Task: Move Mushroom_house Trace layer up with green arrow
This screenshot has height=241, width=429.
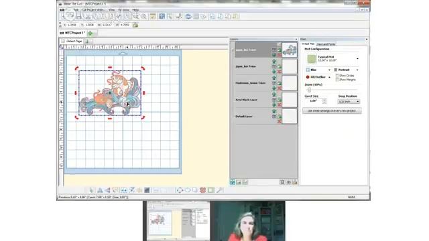Action: point(274,78)
